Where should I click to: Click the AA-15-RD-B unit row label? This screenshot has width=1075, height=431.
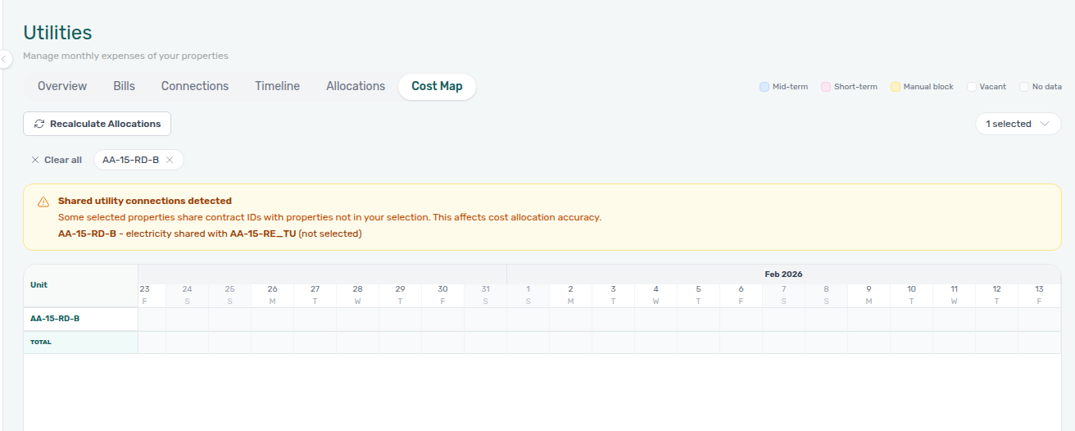coord(55,319)
